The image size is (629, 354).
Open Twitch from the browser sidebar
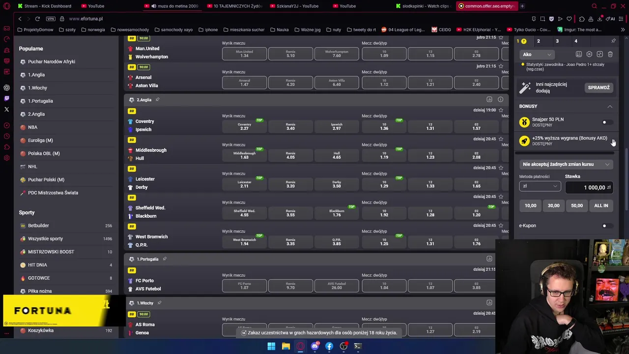pos(6,98)
